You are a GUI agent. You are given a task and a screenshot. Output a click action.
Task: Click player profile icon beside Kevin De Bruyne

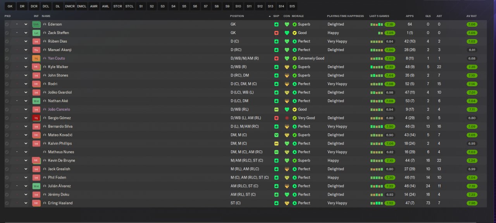(x=45, y=160)
